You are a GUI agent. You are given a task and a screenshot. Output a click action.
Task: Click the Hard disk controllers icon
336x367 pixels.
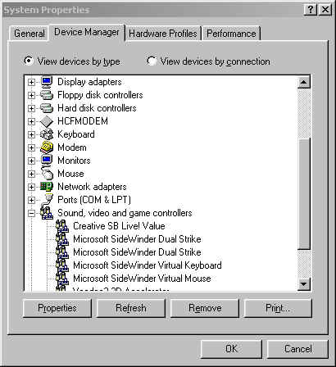[47, 108]
